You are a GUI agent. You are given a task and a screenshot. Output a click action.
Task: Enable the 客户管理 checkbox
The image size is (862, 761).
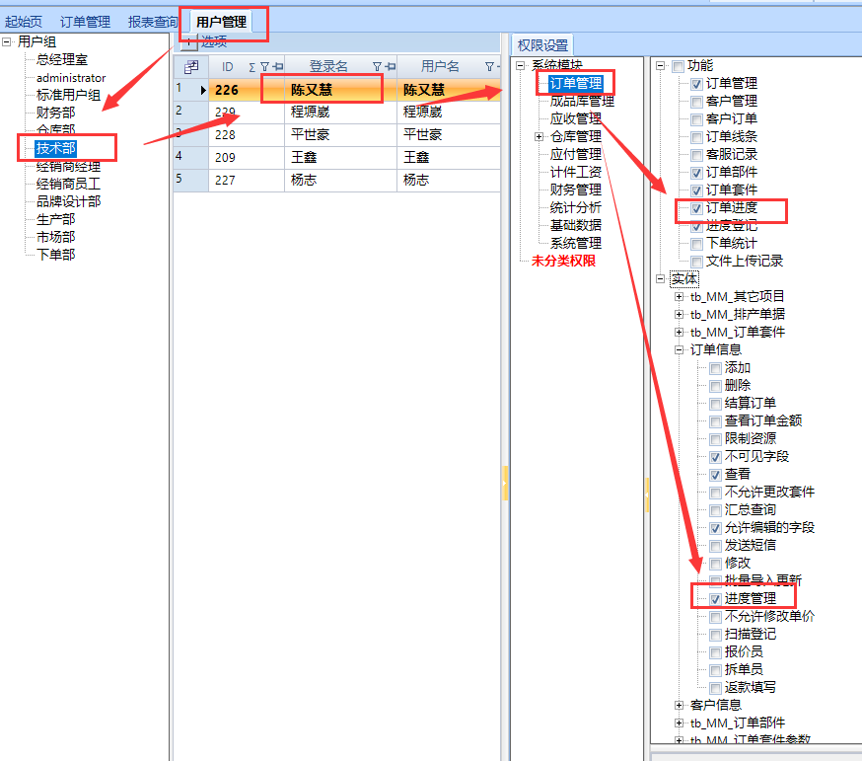pyautogui.click(x=696, y=102)
